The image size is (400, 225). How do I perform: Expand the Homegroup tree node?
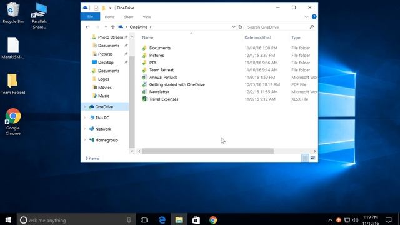click(x=85, y=140)
